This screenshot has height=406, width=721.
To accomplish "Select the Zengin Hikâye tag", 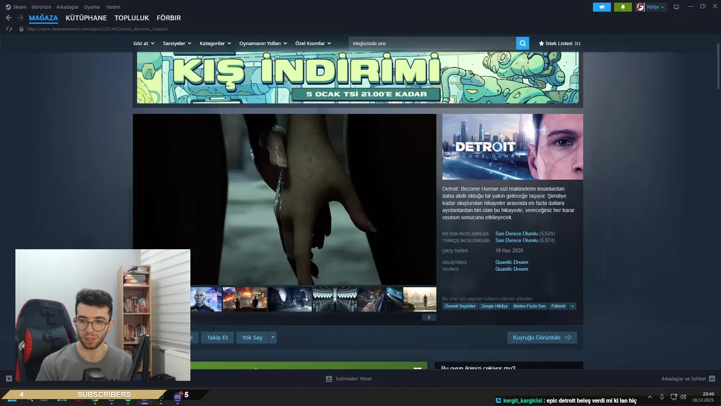I will (x=494, y=306).
